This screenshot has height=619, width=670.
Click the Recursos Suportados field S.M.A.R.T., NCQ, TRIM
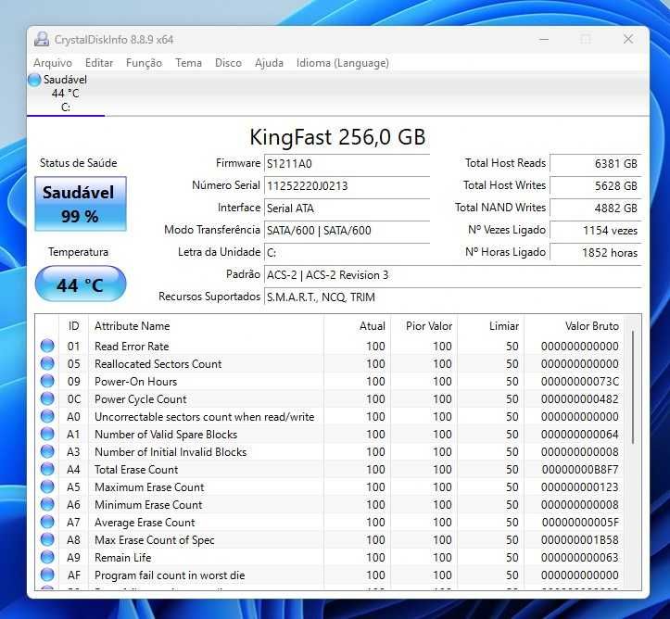tap(453, 297)
